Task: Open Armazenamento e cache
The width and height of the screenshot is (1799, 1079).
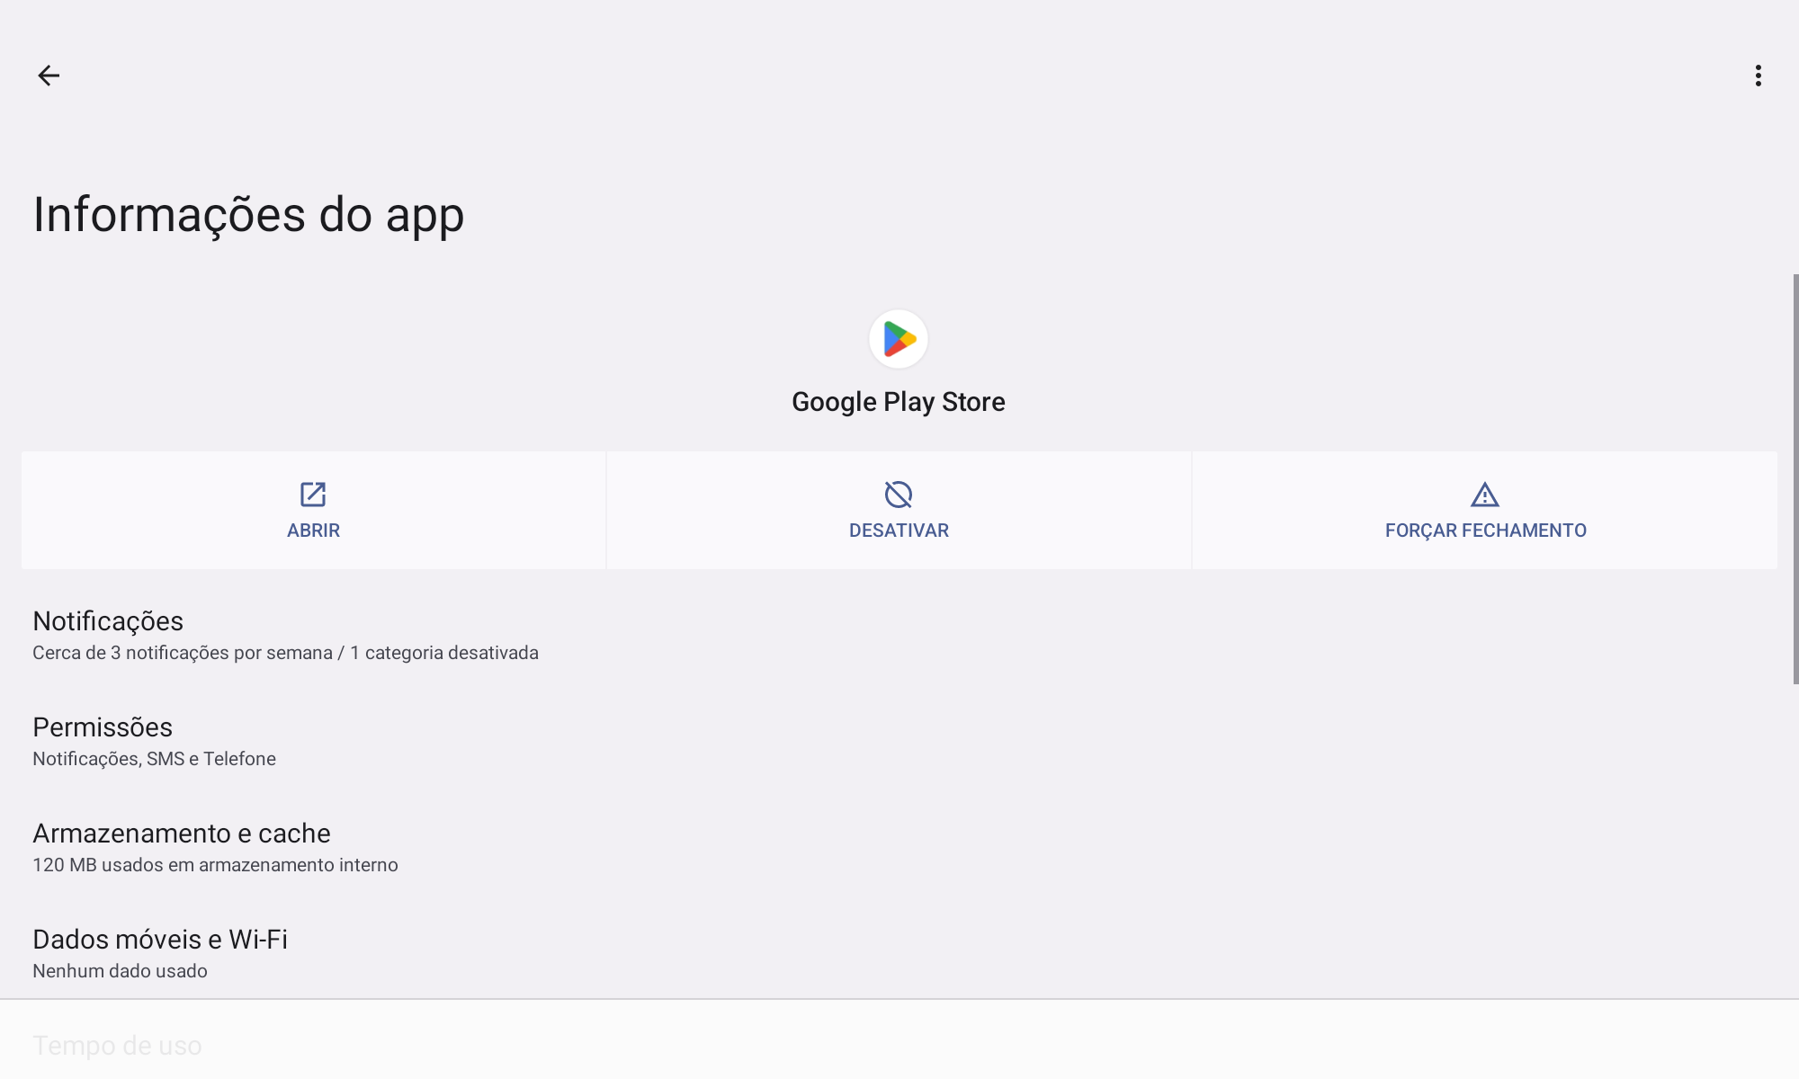Action: pyautogui.click(x=899, y=848)
